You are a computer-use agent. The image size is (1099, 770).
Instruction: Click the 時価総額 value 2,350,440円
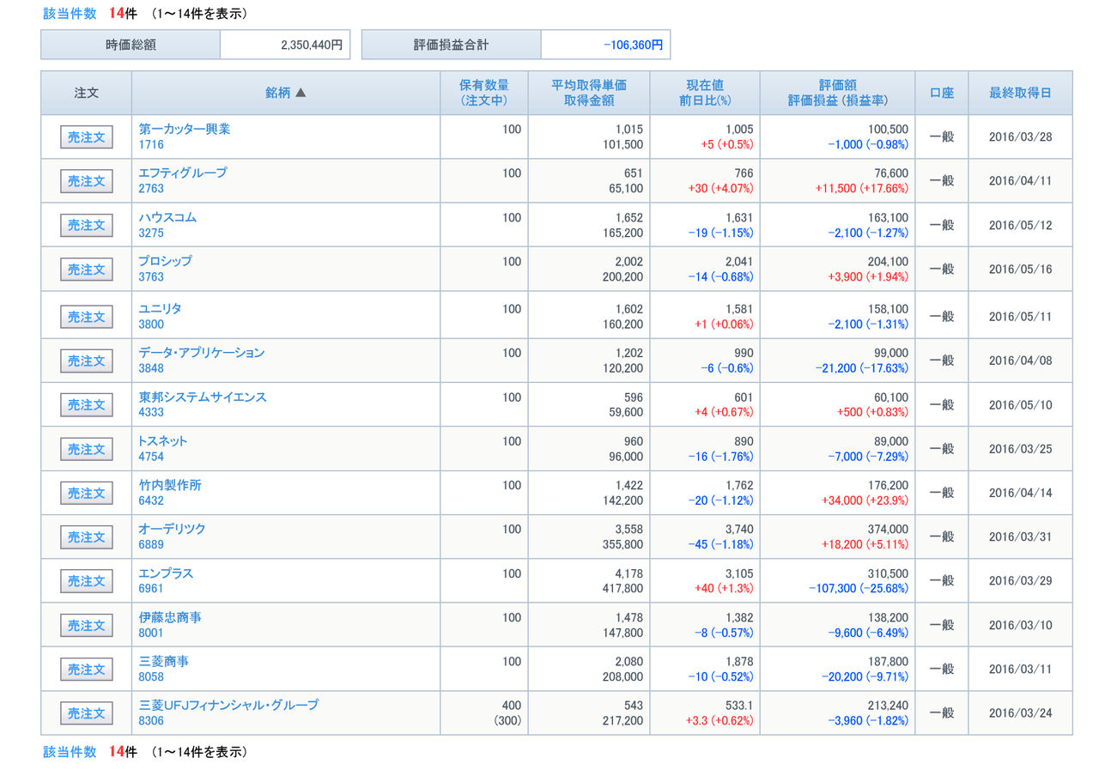tap(312, 45)
